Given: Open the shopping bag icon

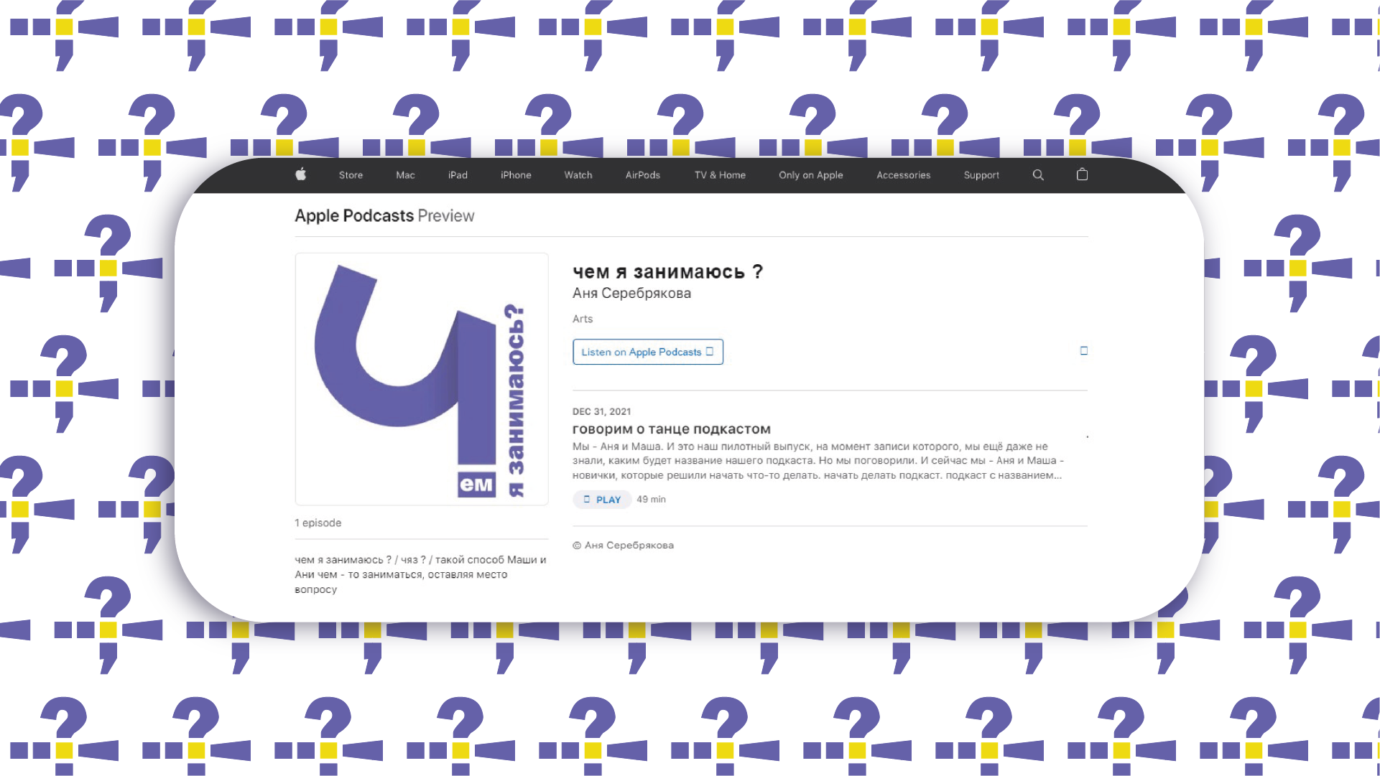Looking at the screenshot, I should 1083,174.
